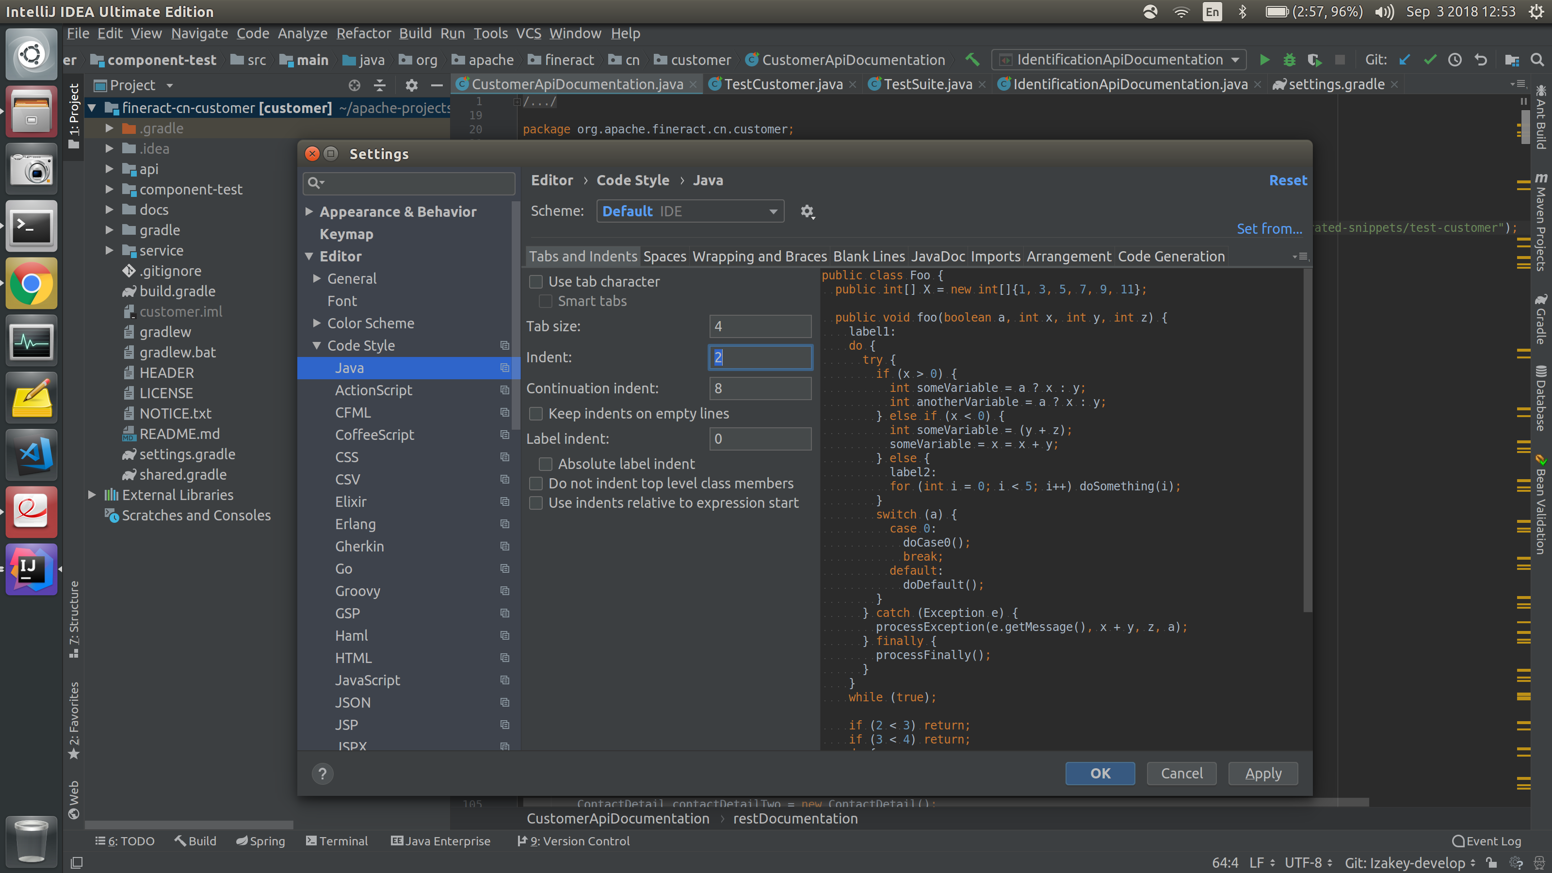1552x873 pixels.
Task: Switch to the Blank Lines tab
Action: (869, 257)
